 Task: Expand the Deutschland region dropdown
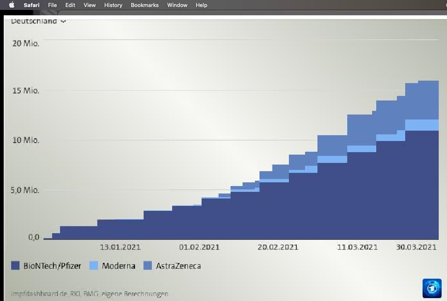(x=38, y=21)
